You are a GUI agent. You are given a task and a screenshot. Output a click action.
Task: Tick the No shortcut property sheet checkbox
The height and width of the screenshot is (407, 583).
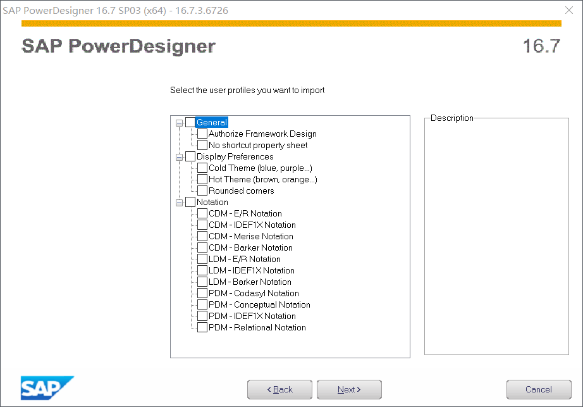click(x=202, y=145)
